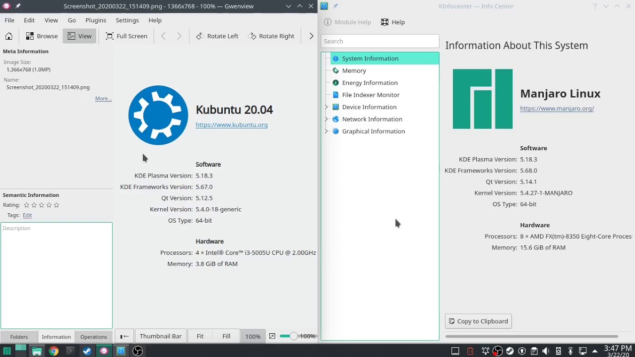This screenshot has width=635, height=357.
Task: Click the kubuntu.org link in the image
Action: (x=232, y=125)
